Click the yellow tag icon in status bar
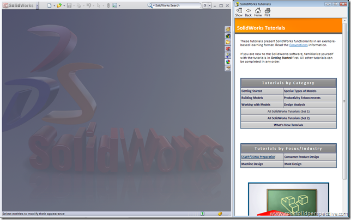The height and width of the screenshot is (220, 351). pos(220,214)
